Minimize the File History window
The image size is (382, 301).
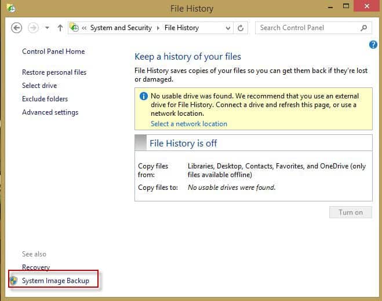(x=330, y=7)
